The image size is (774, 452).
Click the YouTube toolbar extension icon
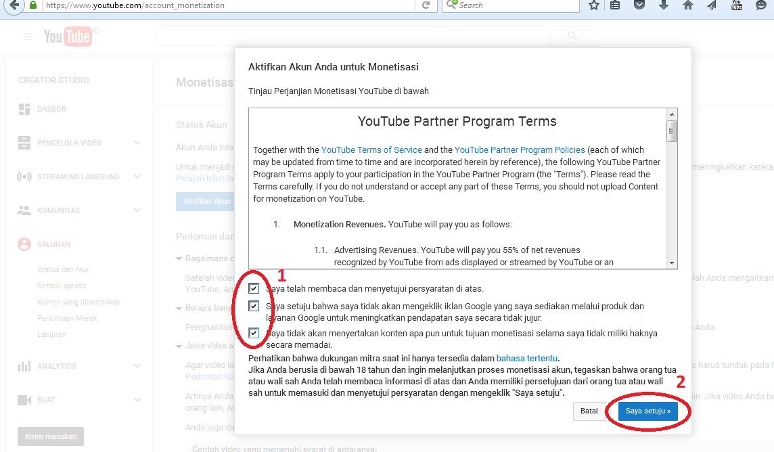pos(737,5)
